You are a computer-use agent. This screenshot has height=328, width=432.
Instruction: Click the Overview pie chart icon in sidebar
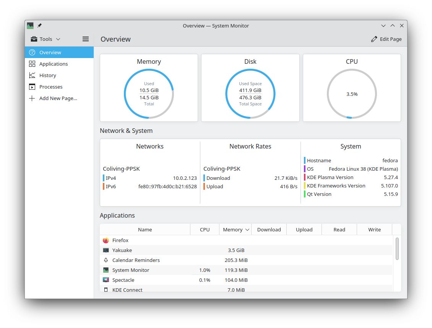coord(32,52)
